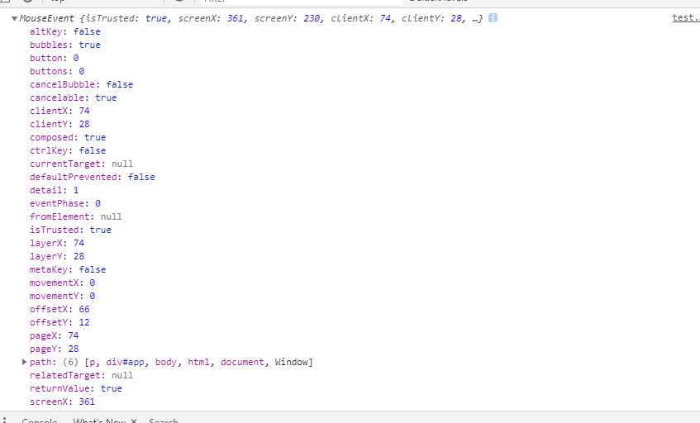Select the altKey: false property row
Viewport: 700px width, 423px height.
coord(65,31)
